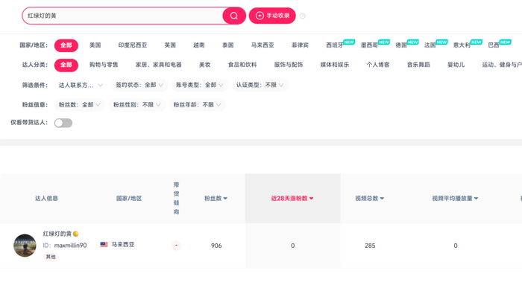The width and height of the screenshot is (522, 282).
Task: Click the 带货倾向 column header
Action: click(x=176, y=199)
